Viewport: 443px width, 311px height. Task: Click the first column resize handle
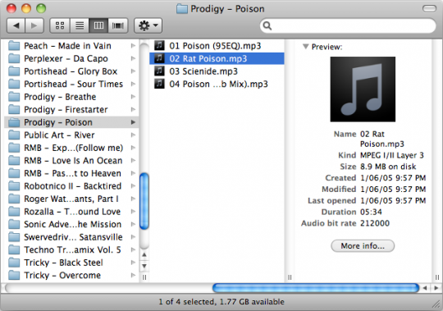[144, 277]
